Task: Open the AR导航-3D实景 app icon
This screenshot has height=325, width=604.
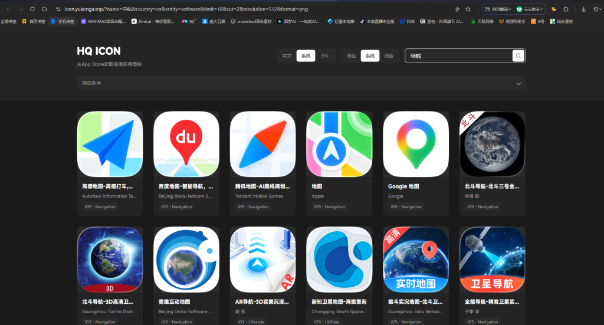Action: click(x=262, y=260)
